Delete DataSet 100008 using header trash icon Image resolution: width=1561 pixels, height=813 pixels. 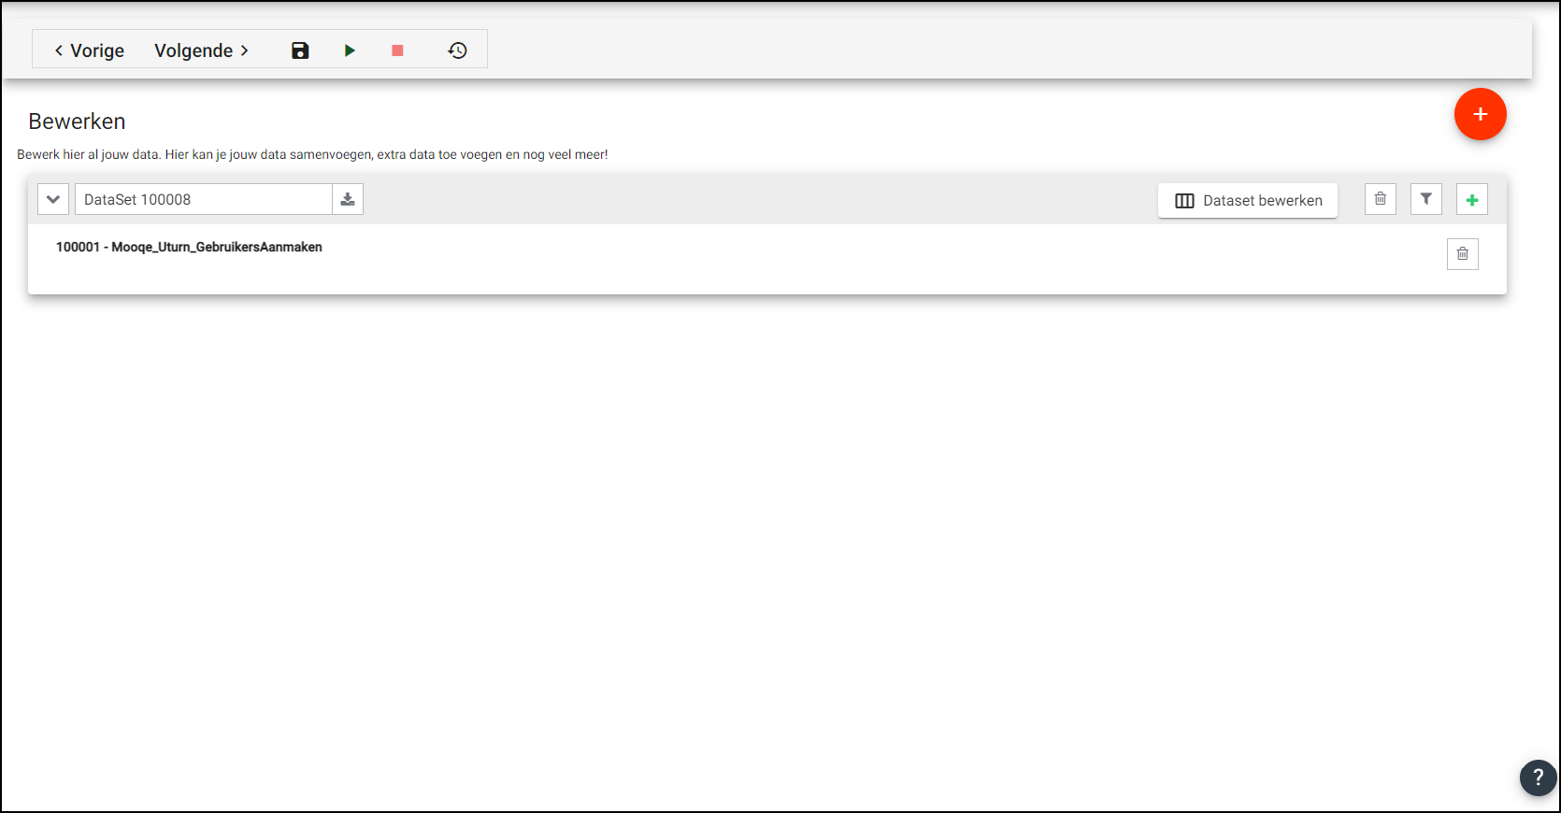click(x=1380, y=199)
